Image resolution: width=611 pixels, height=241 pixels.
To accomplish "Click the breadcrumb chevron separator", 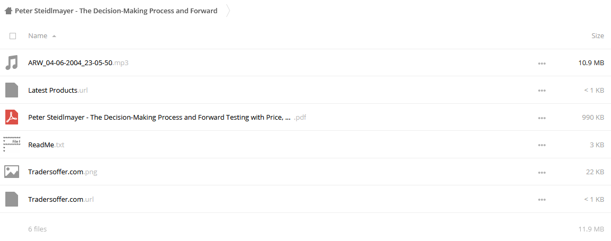I will (228, 11).
